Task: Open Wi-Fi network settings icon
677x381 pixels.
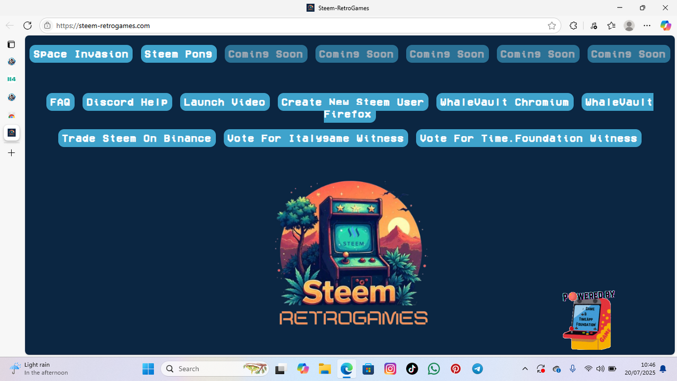Action: 588,369
